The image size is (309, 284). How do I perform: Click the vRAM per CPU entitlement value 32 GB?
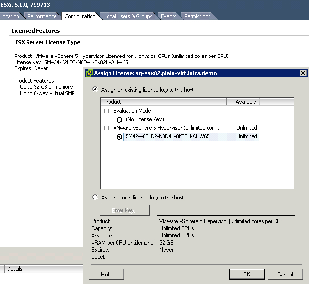tap(166, 243)
